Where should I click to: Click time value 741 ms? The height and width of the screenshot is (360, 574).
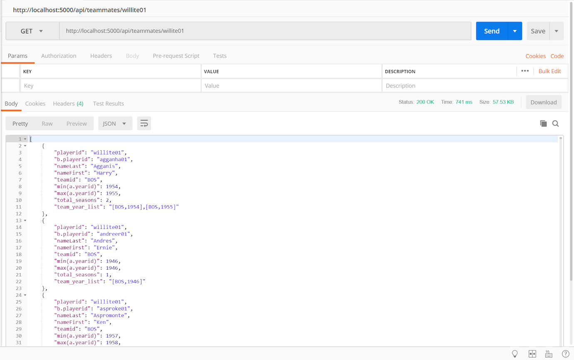(464, 102)
